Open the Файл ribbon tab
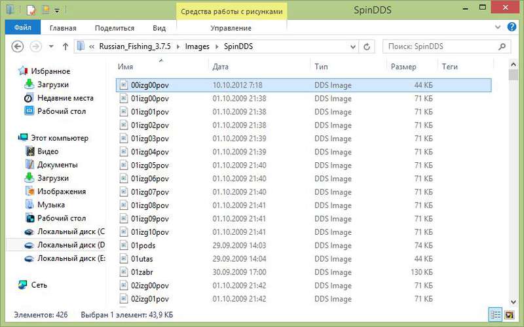This screenshot has height=327, width=524. coord(23,27)
